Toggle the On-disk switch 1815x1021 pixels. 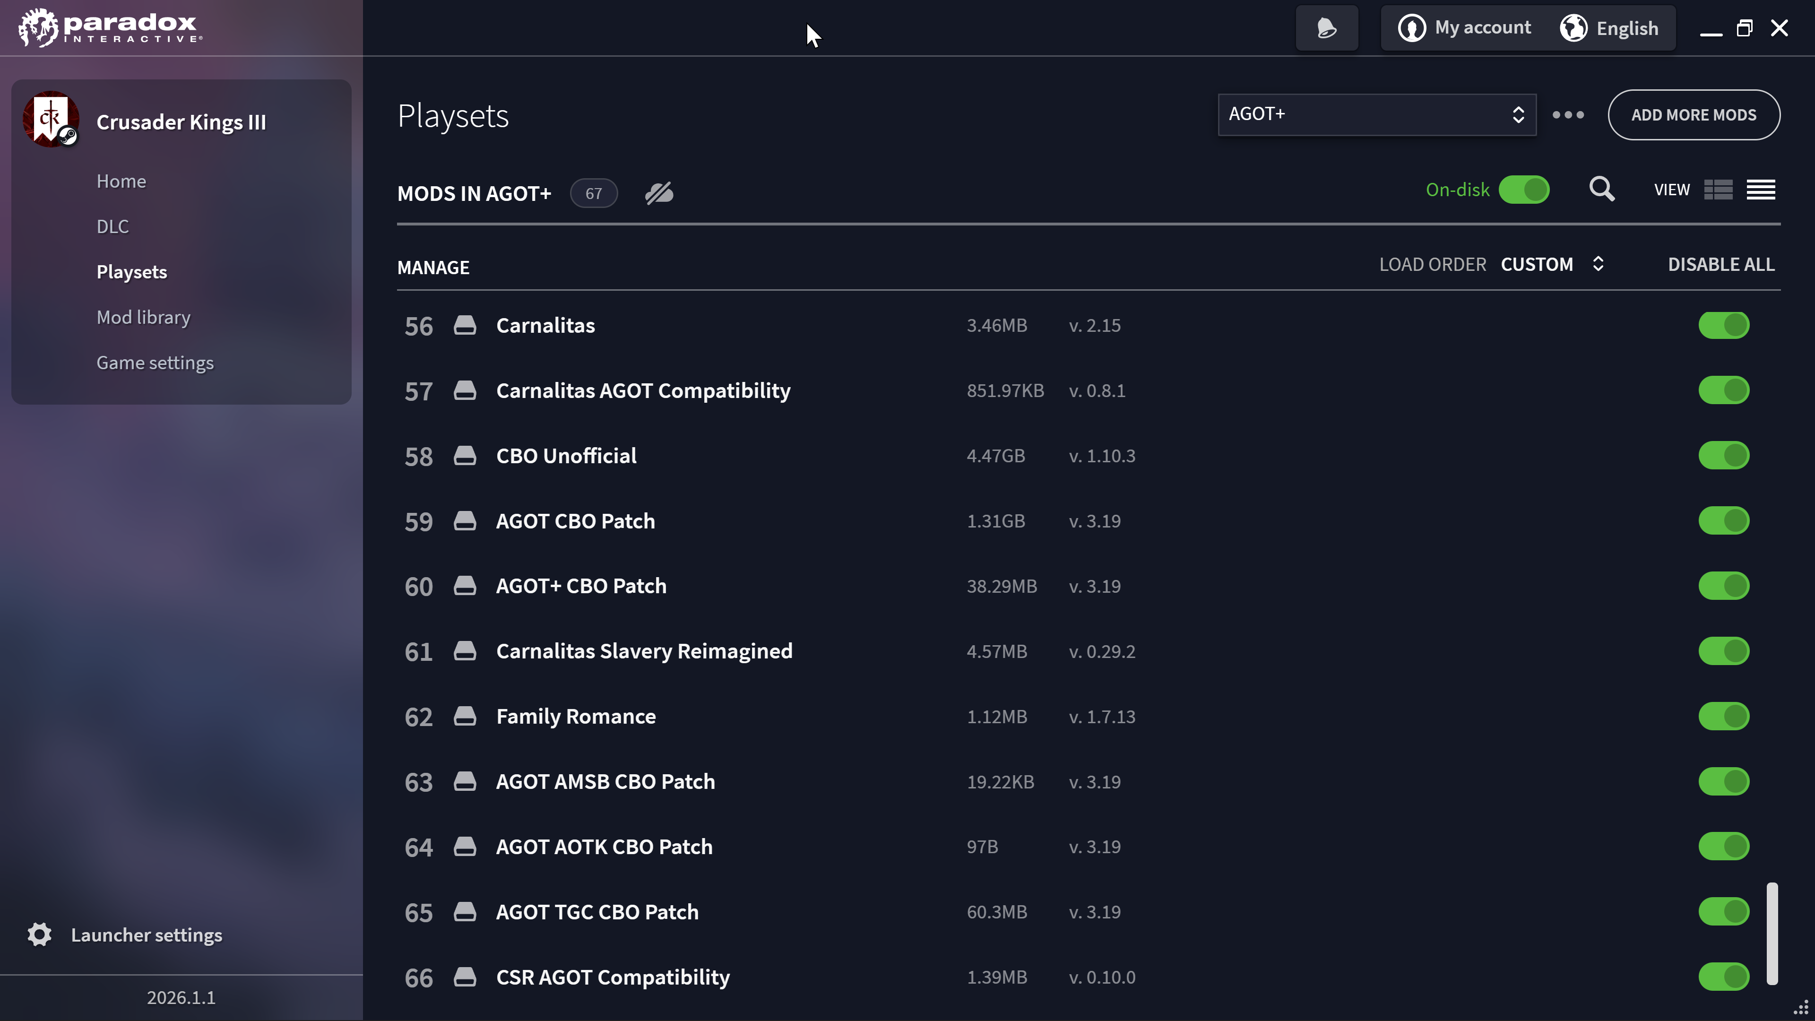click(x=1524, y=190)
